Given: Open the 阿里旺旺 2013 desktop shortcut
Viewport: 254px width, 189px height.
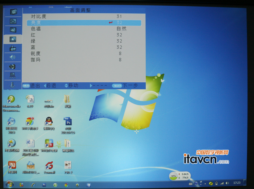Looking at the screenshot, I should coord(11,126).
